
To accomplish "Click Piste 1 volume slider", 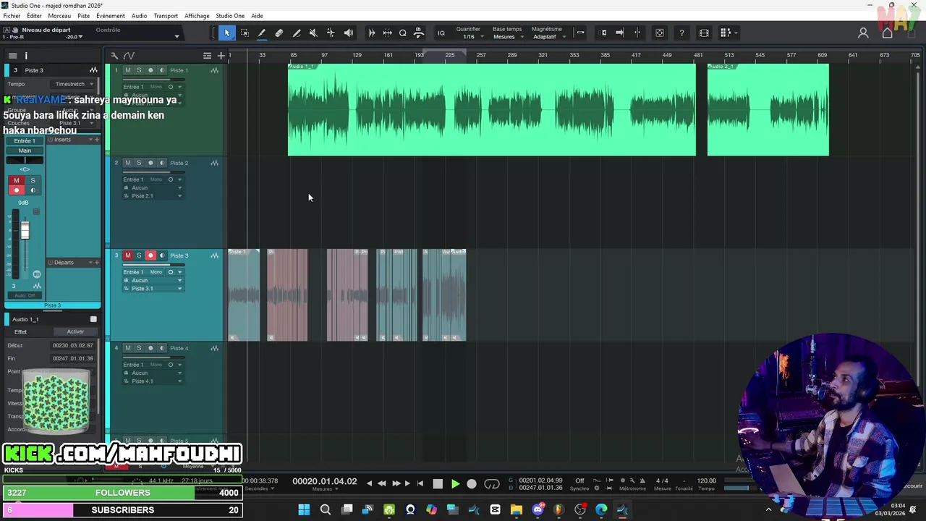I will point(153,79).
